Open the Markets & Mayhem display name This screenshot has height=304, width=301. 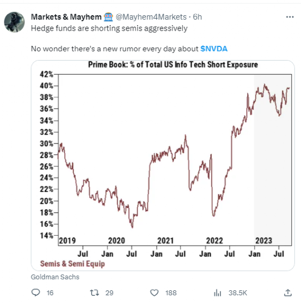tap(66, 17)
